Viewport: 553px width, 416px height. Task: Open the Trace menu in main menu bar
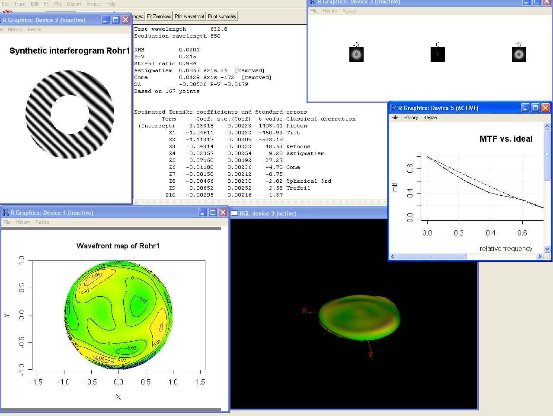[x=20, y=4]
